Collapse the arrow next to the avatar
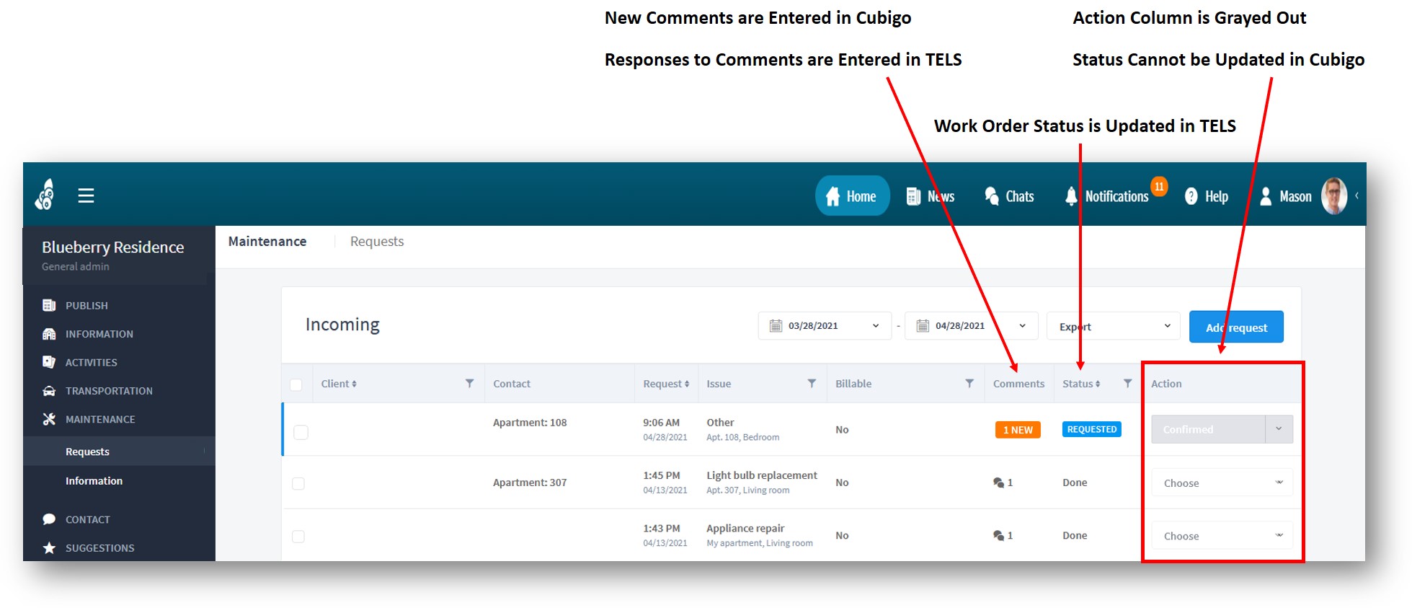This screenshot has width=1412, height=608. [1357, 195]
